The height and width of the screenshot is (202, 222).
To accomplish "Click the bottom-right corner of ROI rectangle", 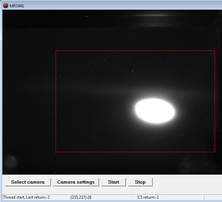I will pyautogui.click(x=214, y=152).
